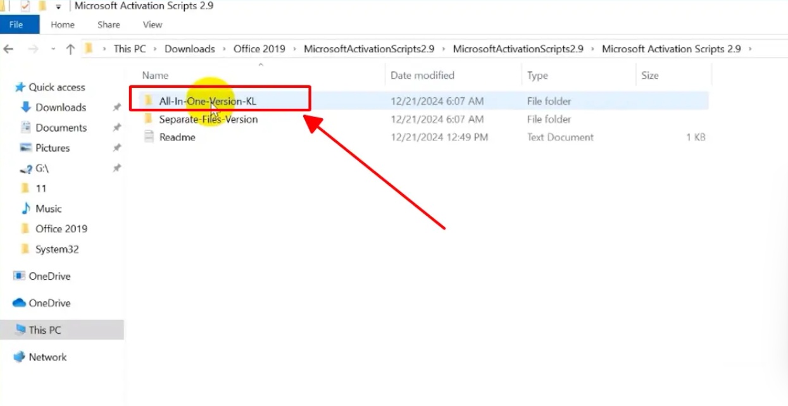788x406 pixels.
Task: Open System32 folder in sidebar
Action: pos(57,249)
